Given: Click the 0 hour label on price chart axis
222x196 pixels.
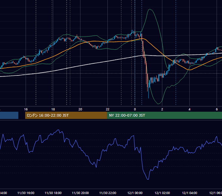Looking at the screenshot, I should 135,109.
